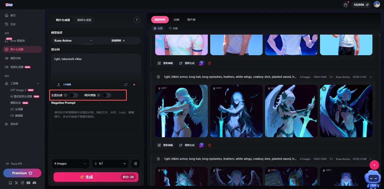Click 上传图像 upload image
Image resolution: width=384 pixels, height=189 pixels.
(64, 85)
